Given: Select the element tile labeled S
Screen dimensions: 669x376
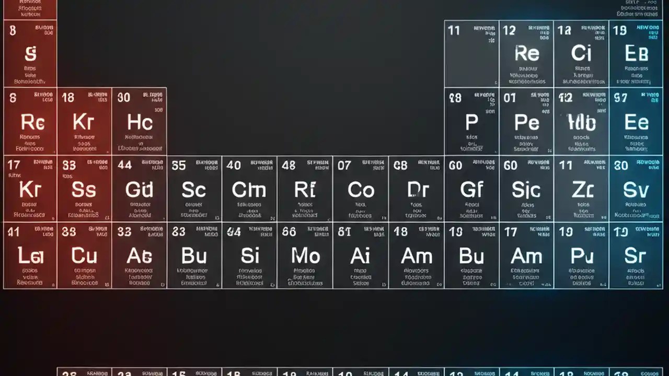Looking at the screenshot, I should [30, 52].
